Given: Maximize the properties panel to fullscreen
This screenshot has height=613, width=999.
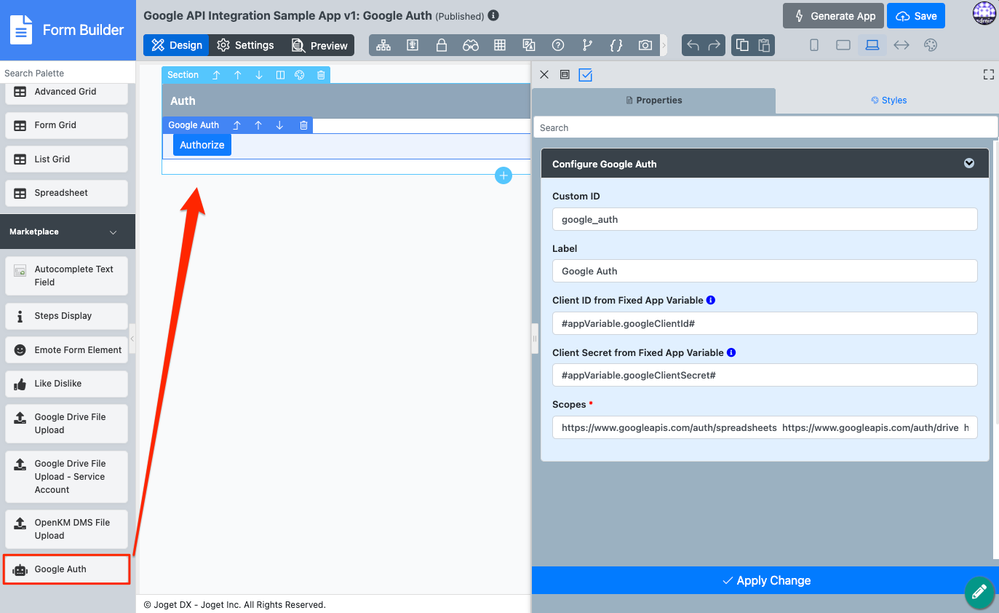Looking at the screenshot, I should pyautogui.click(x=988, y=74).
